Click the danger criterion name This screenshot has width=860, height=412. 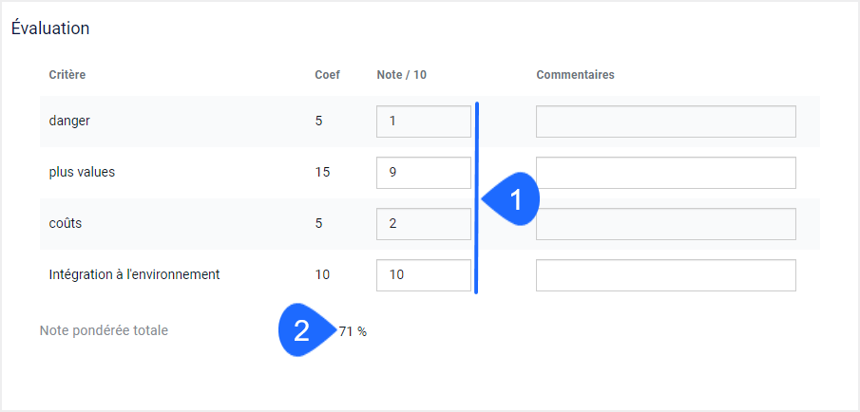tap(69, 122)
